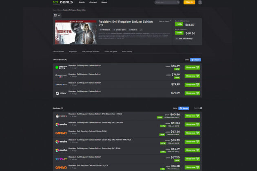This screenshot has width=257, height=171.
Task: Click the $65.59 official store price
Action: click(190, 25)
